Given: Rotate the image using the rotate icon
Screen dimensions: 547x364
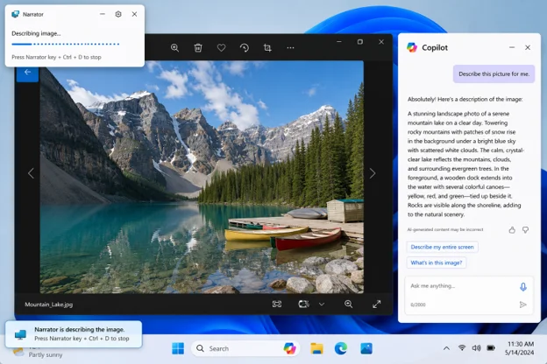Looking at the screenshot, I should (x=245, y=48).
